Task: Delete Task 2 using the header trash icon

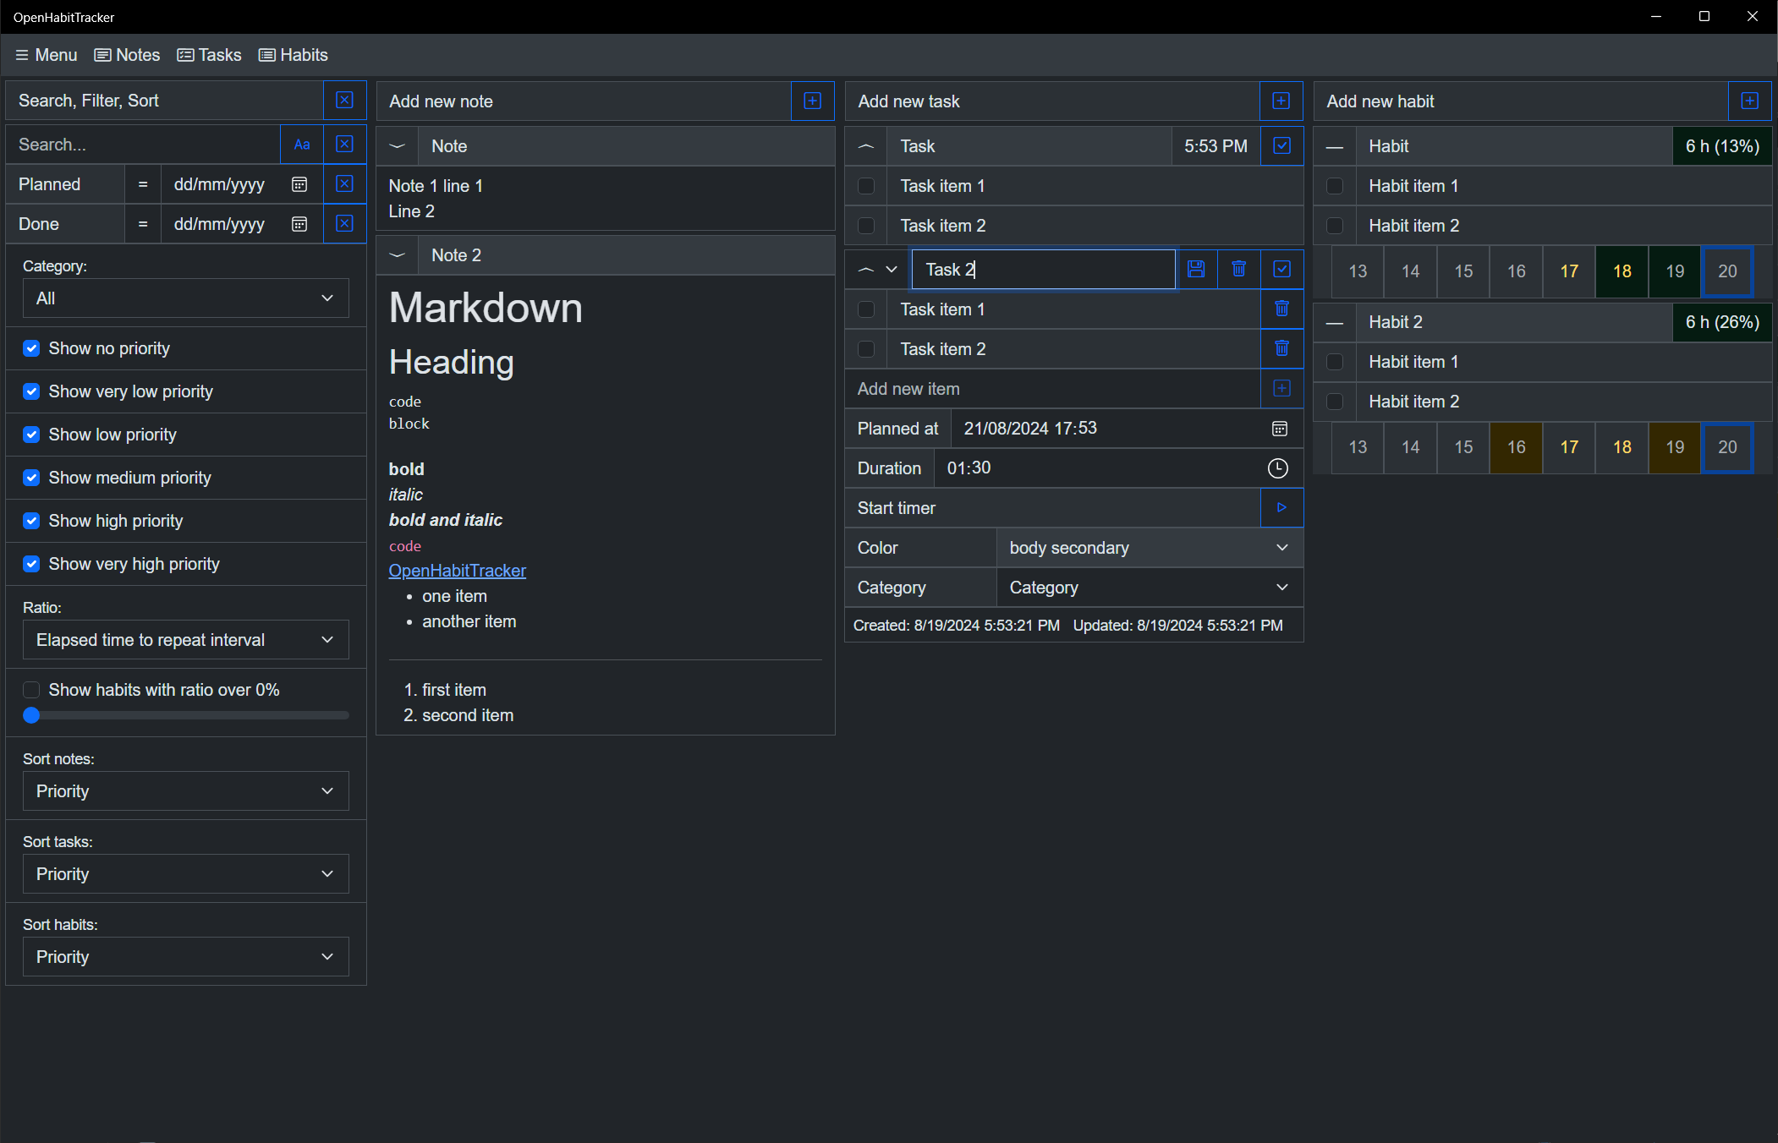Action: click(x=1238, y=269)
